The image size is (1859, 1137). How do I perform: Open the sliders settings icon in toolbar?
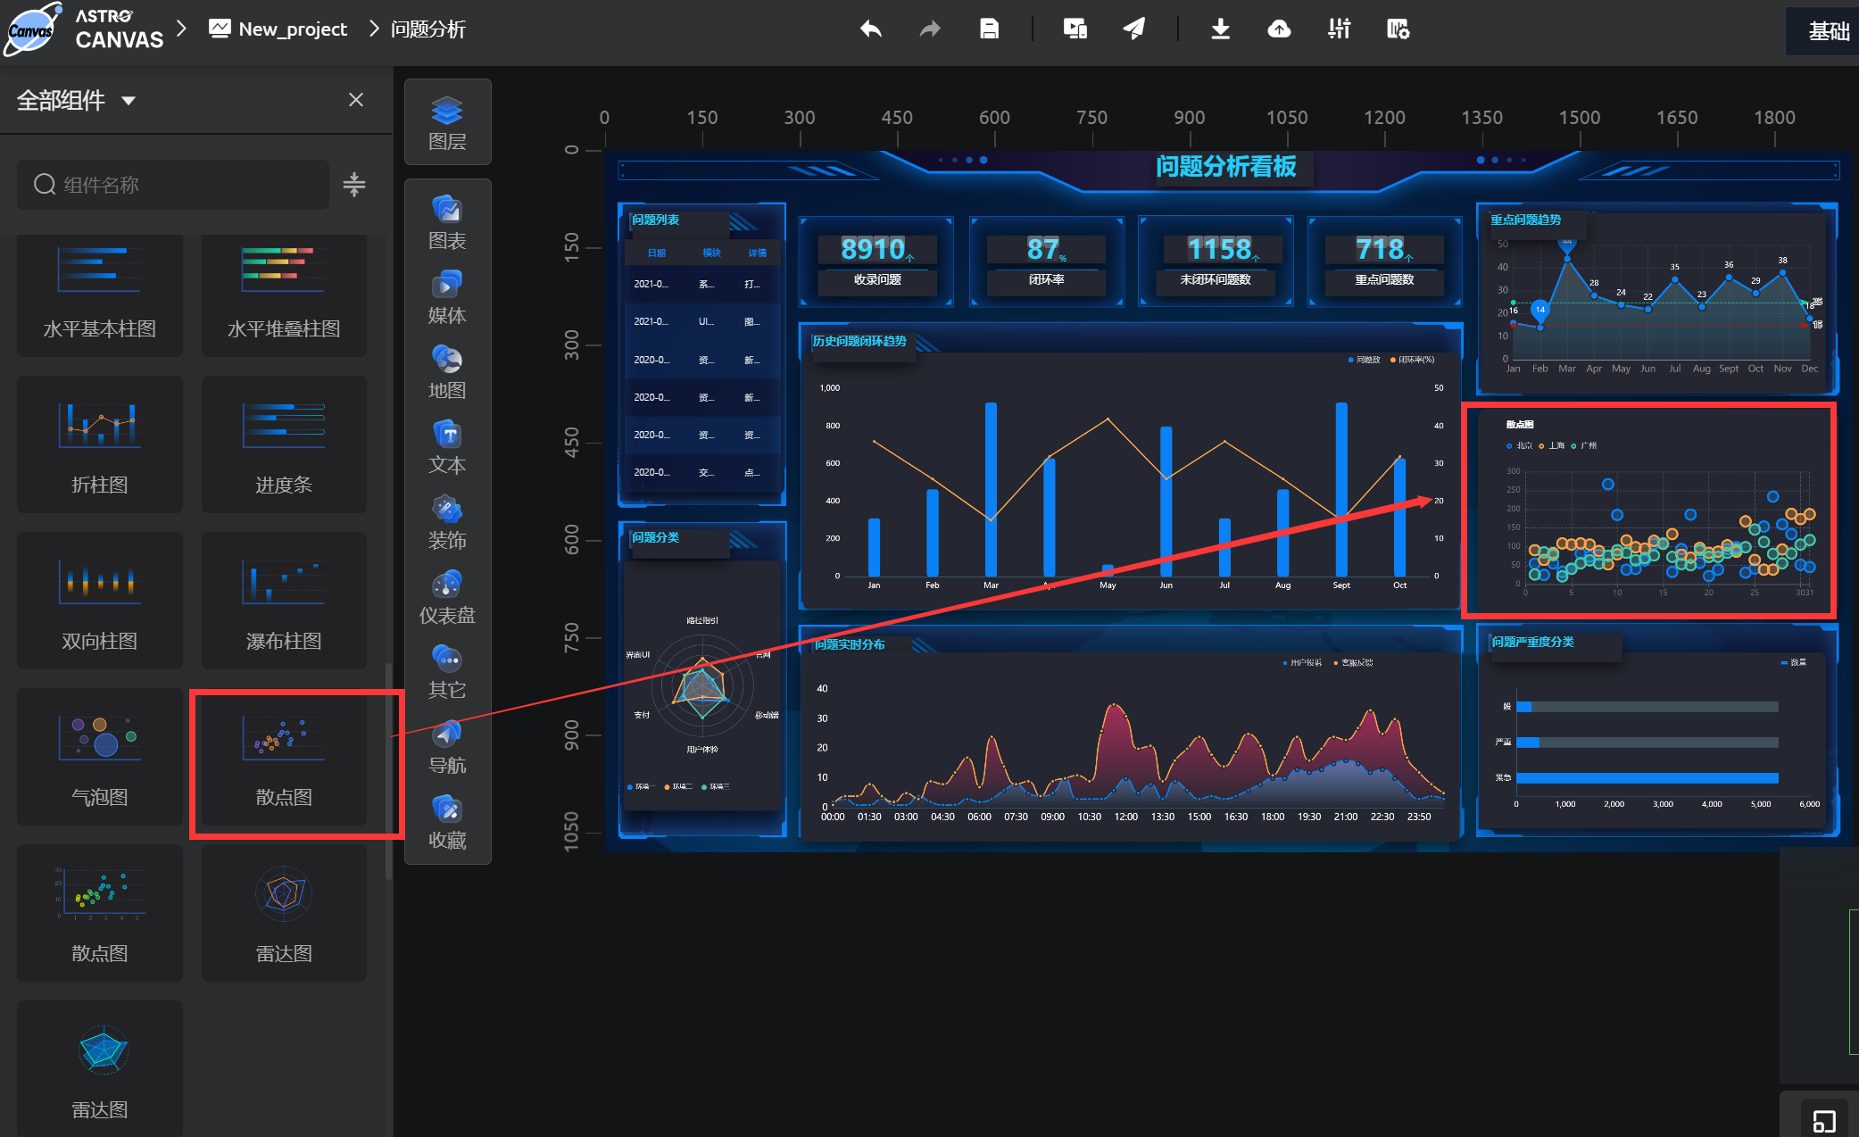(1339, 29)
